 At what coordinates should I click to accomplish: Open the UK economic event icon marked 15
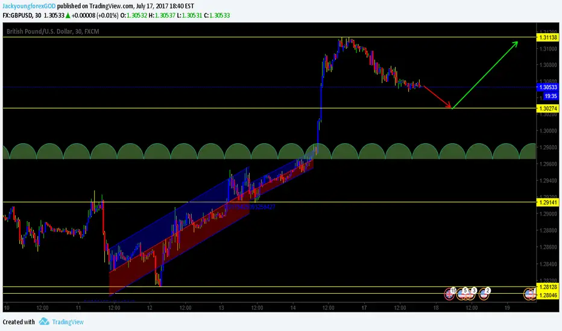click(x=449, y=294)
